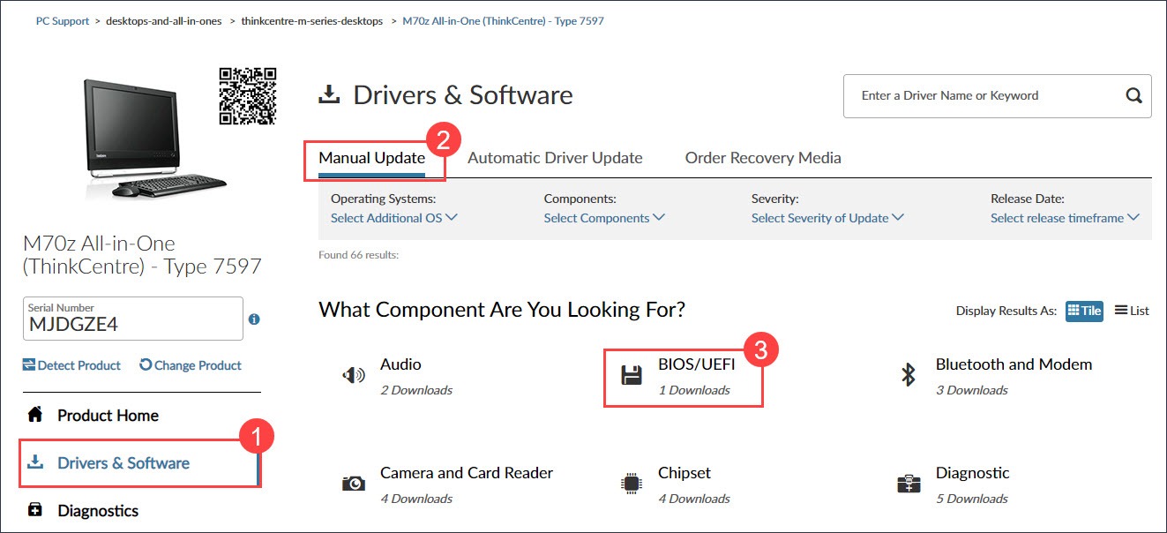Click inside the driver keyword search field
The image size is (1167, 533).
(970, 95)
